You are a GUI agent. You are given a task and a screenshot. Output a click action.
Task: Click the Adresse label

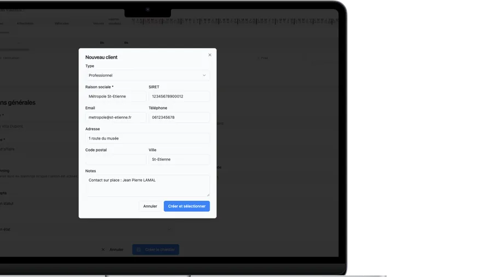(x=93, y=129)
